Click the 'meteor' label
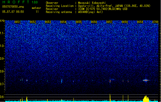 point(36,8)
